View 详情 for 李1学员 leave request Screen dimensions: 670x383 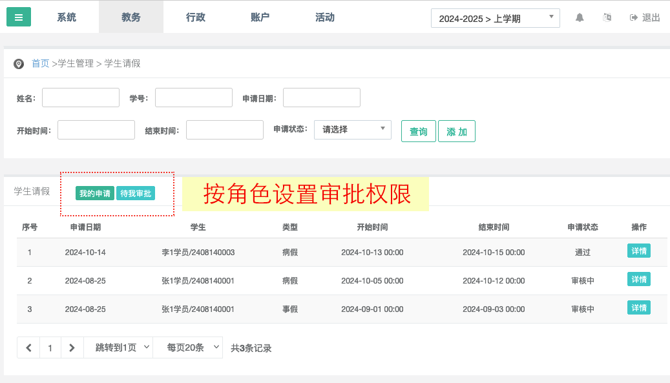[x=638, y=251]
